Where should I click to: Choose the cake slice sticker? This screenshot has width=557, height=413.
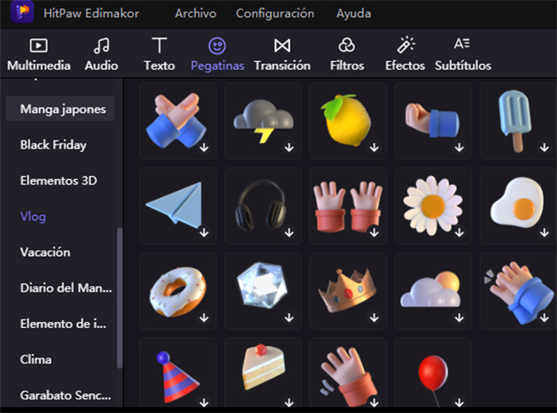point(263,373)
